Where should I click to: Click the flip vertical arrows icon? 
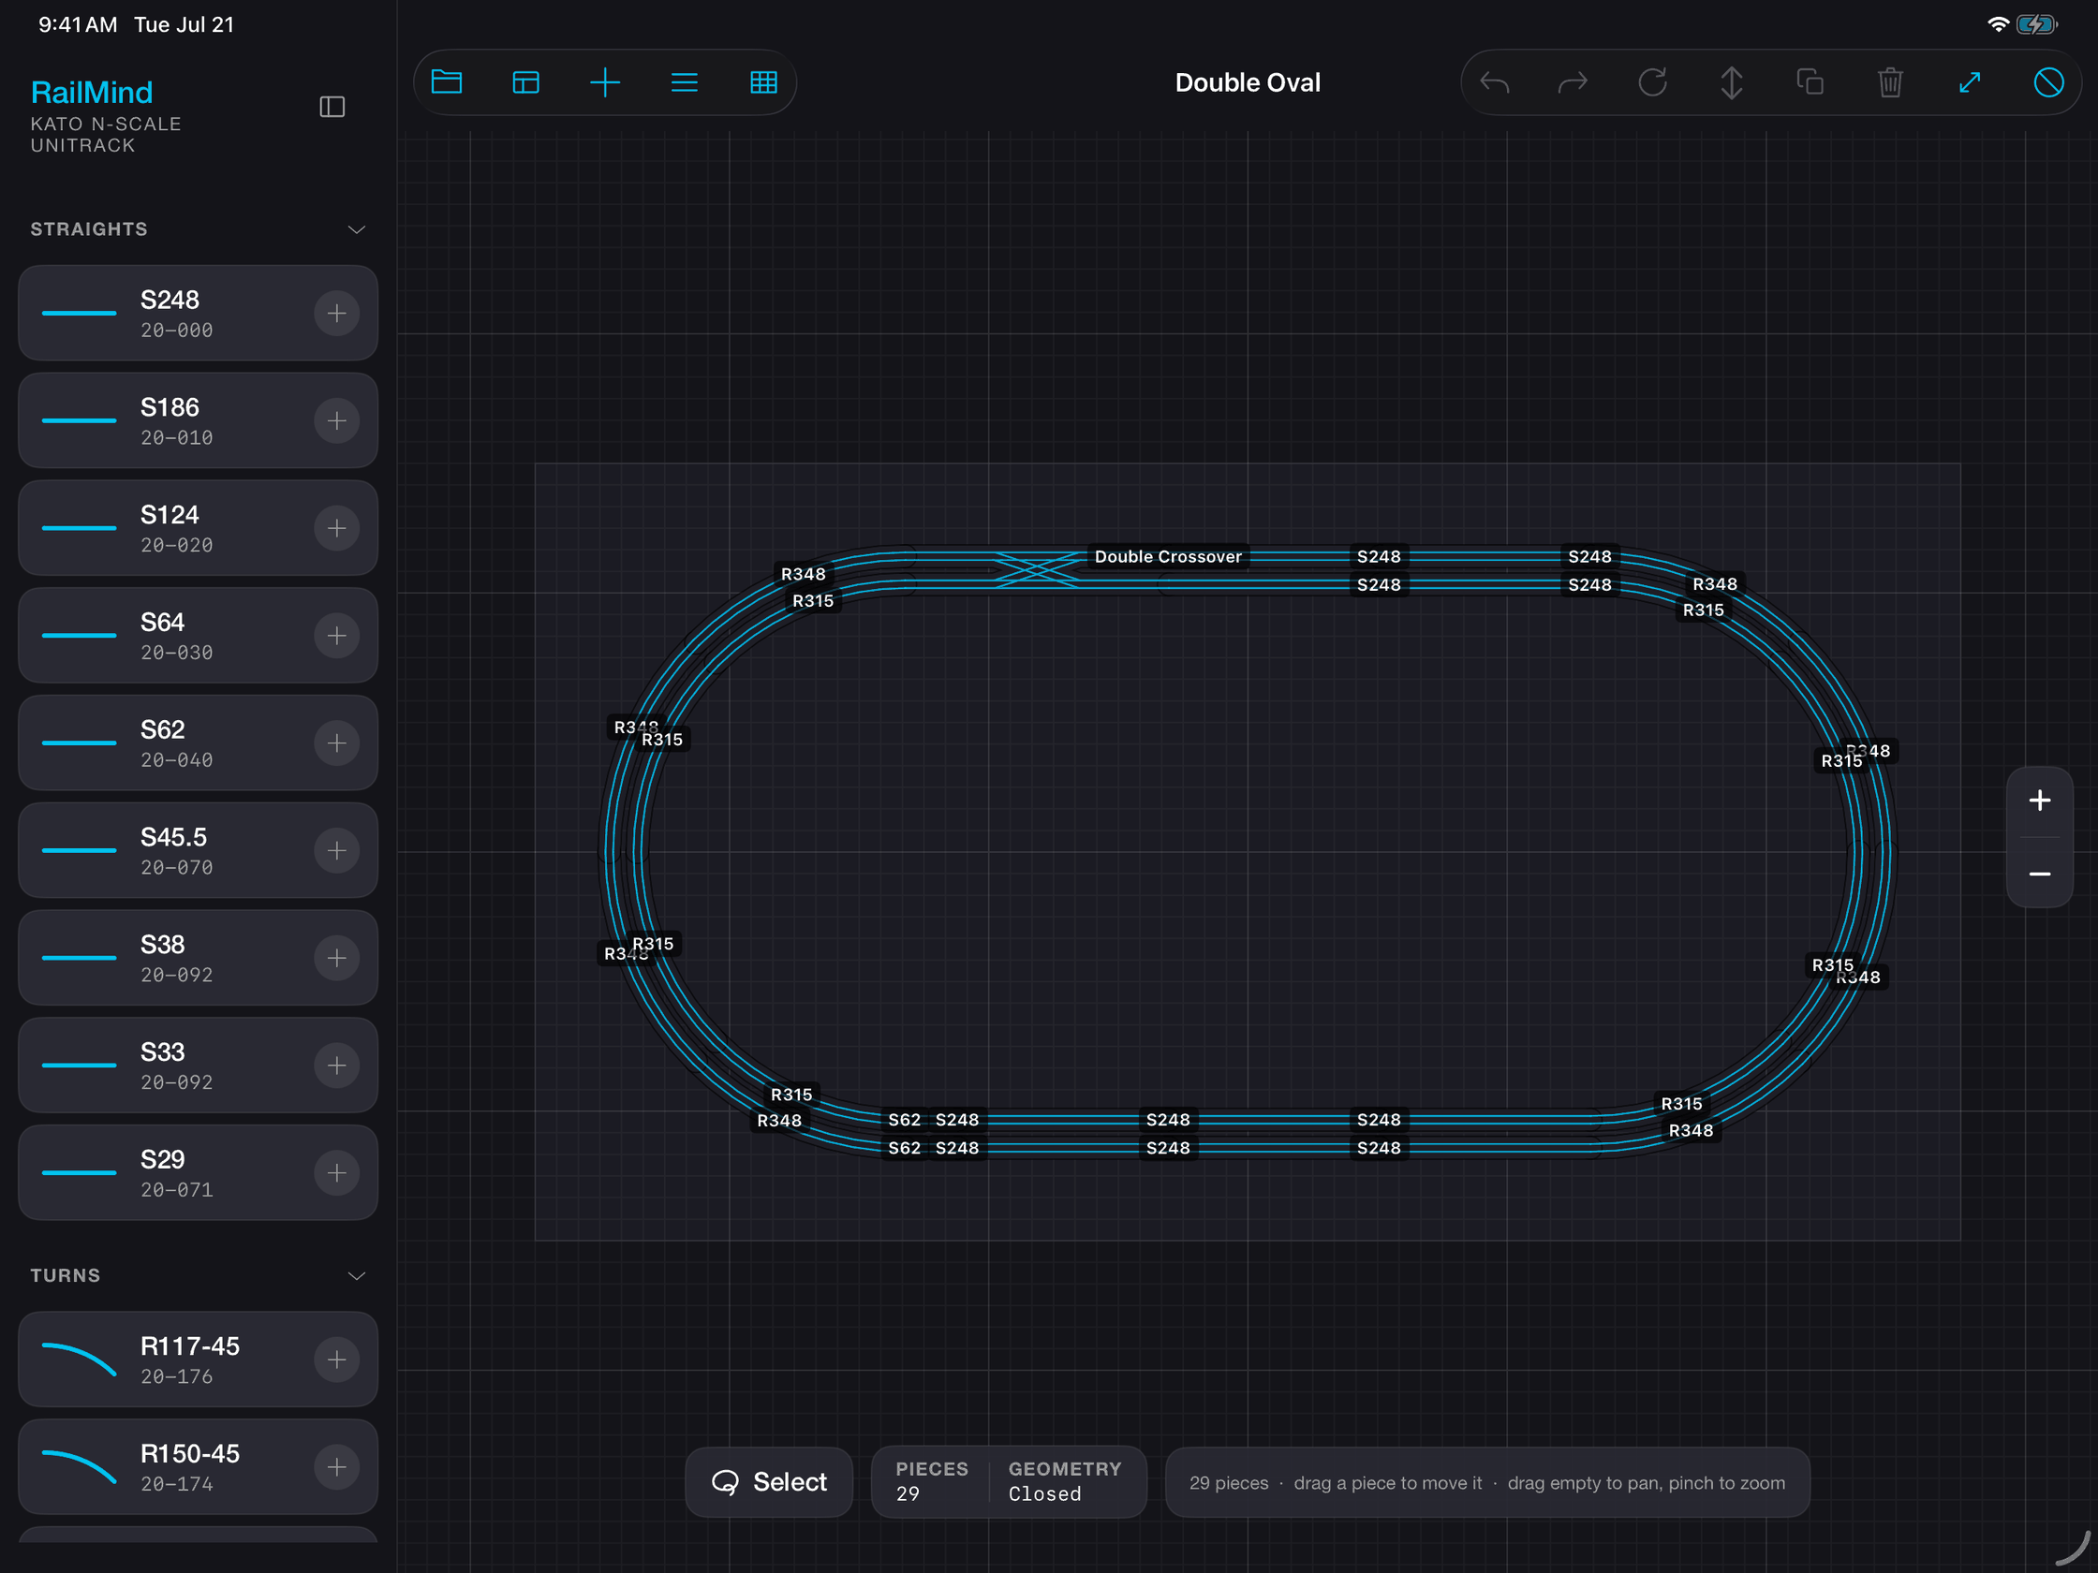pyautogui.click(x=1732, y=82)
